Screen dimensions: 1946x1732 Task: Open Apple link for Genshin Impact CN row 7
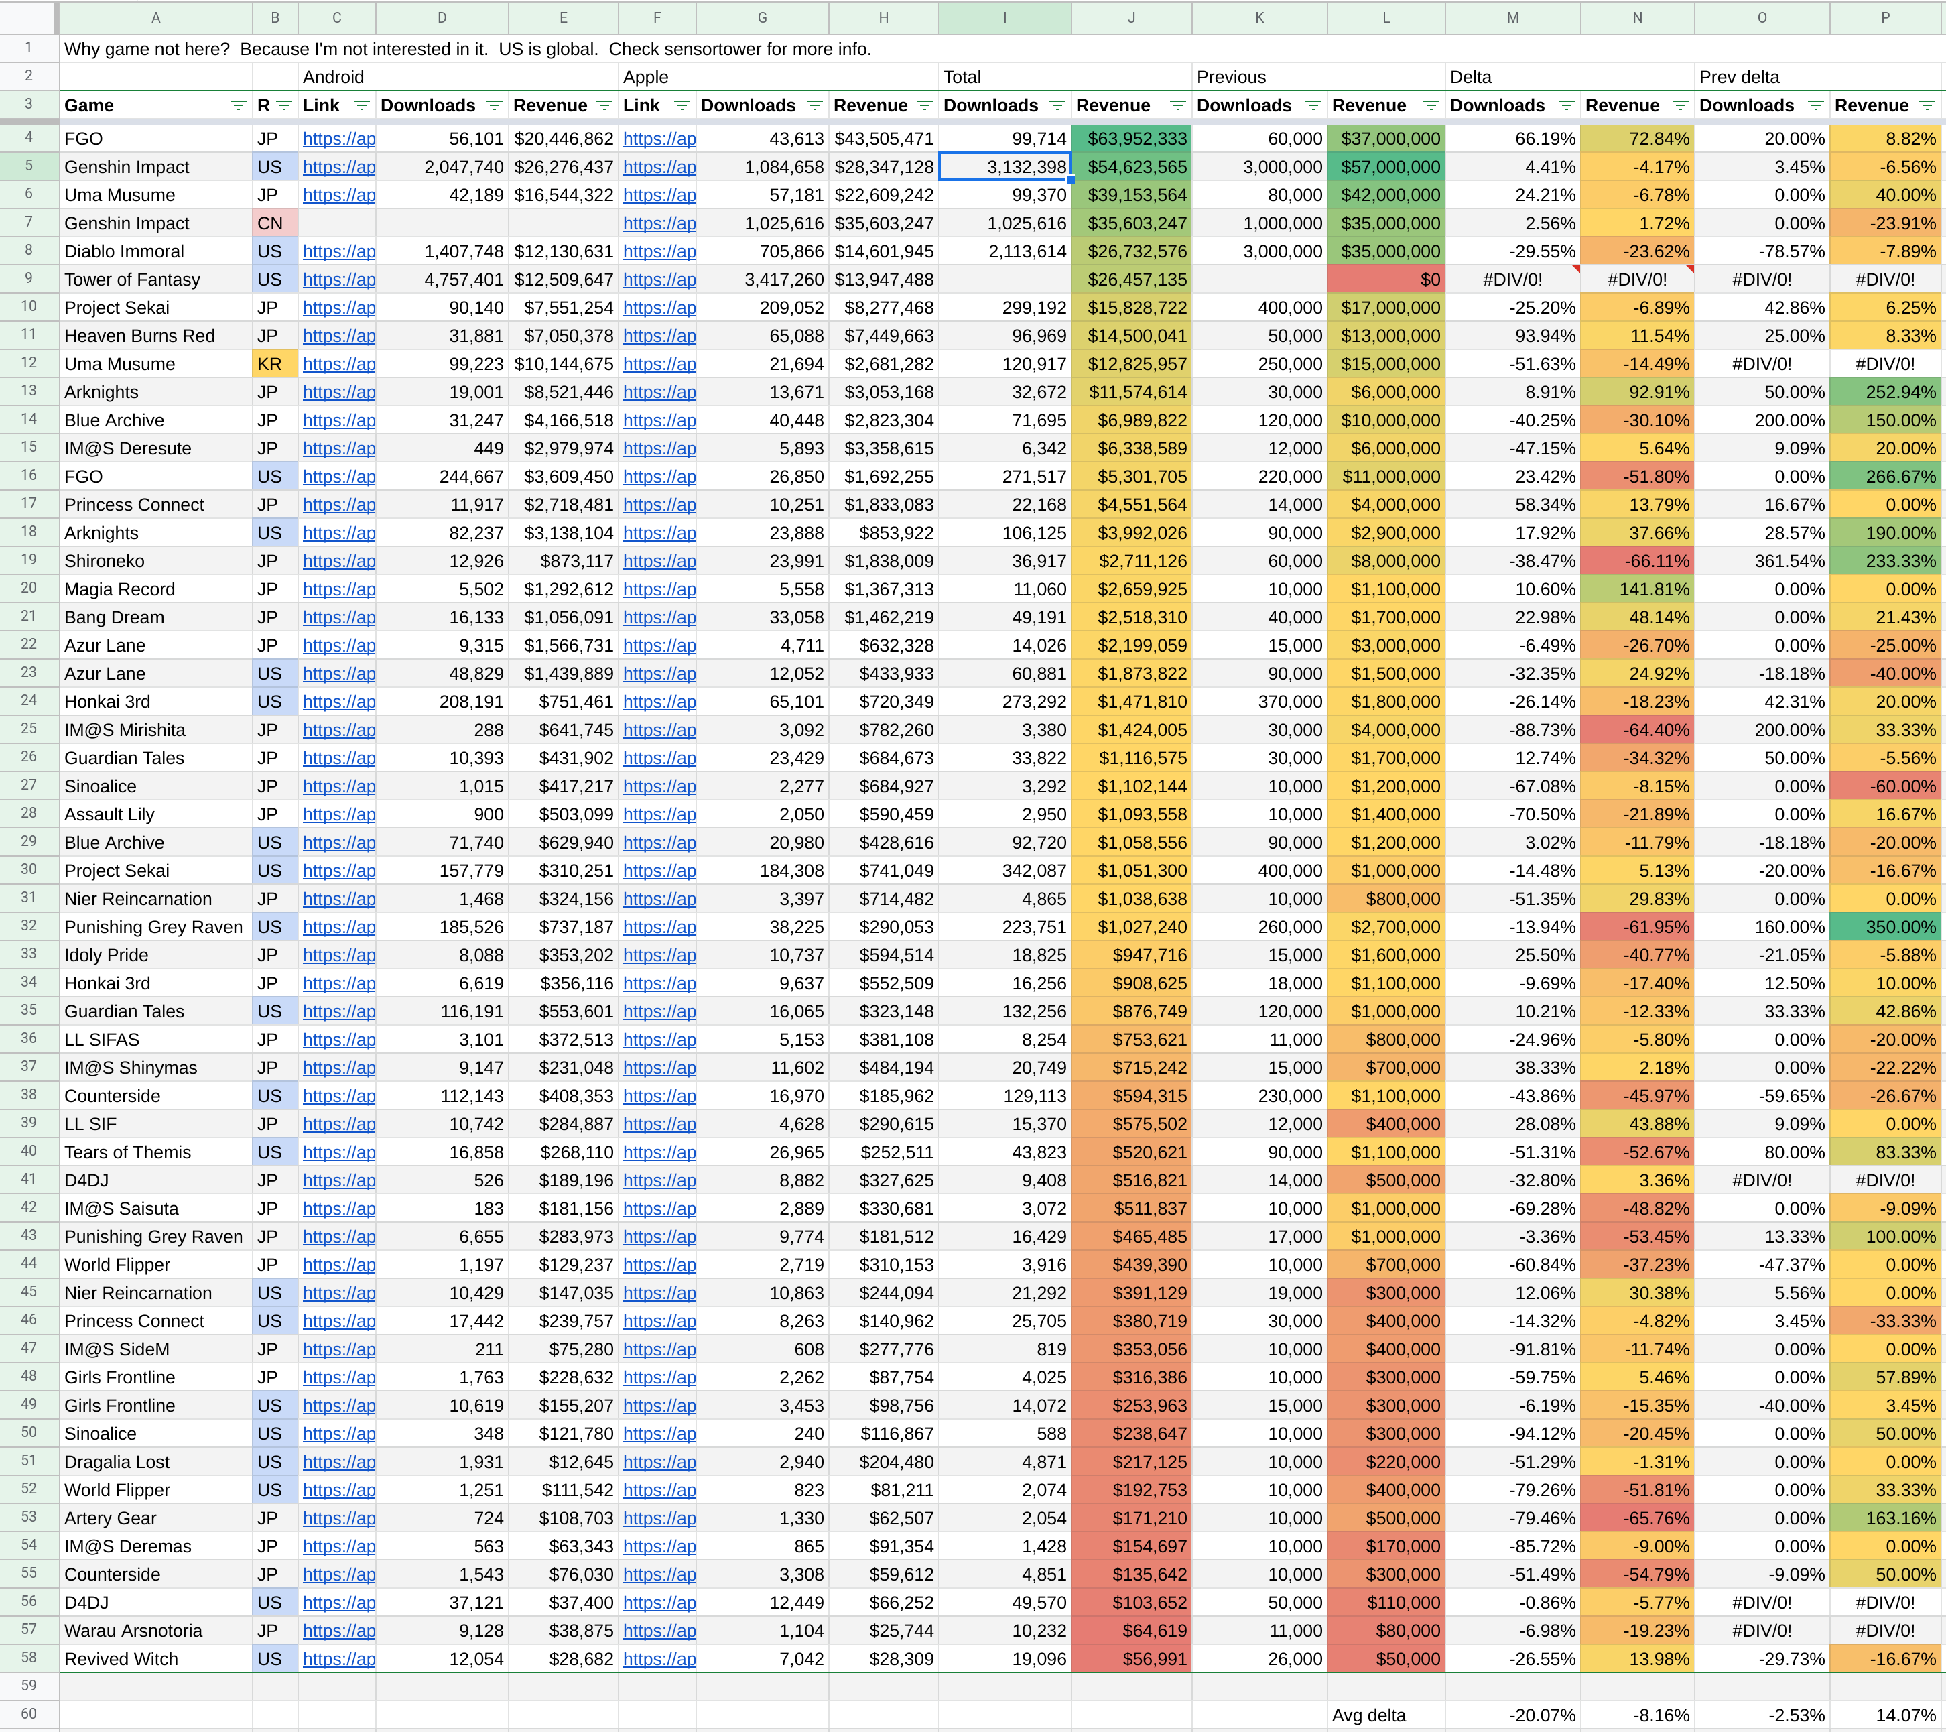659,224
